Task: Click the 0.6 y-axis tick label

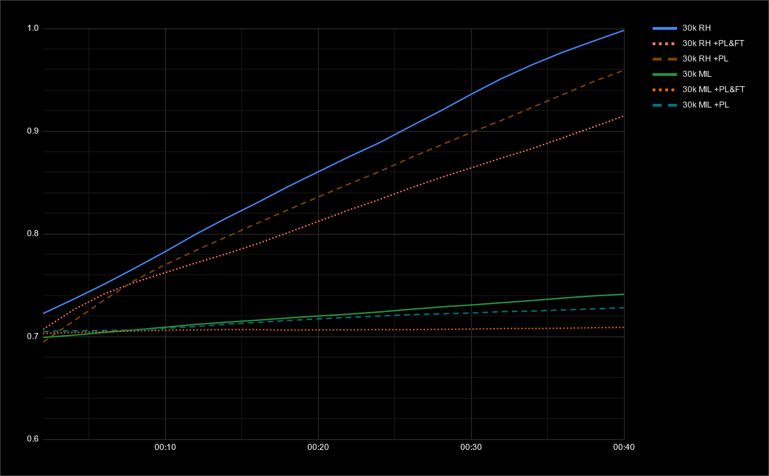Action: pyautogui.click(x=33, y=439)
